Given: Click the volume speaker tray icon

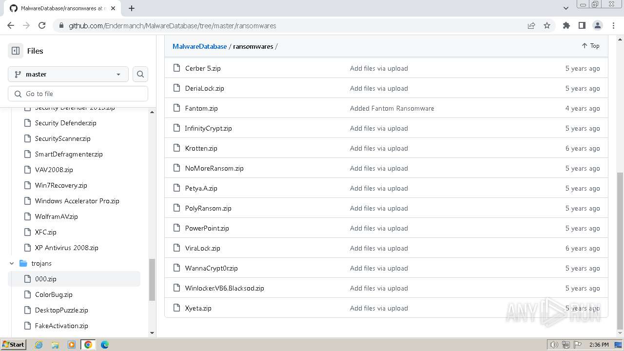Looking at the screenshot, I should click(554, 345).
